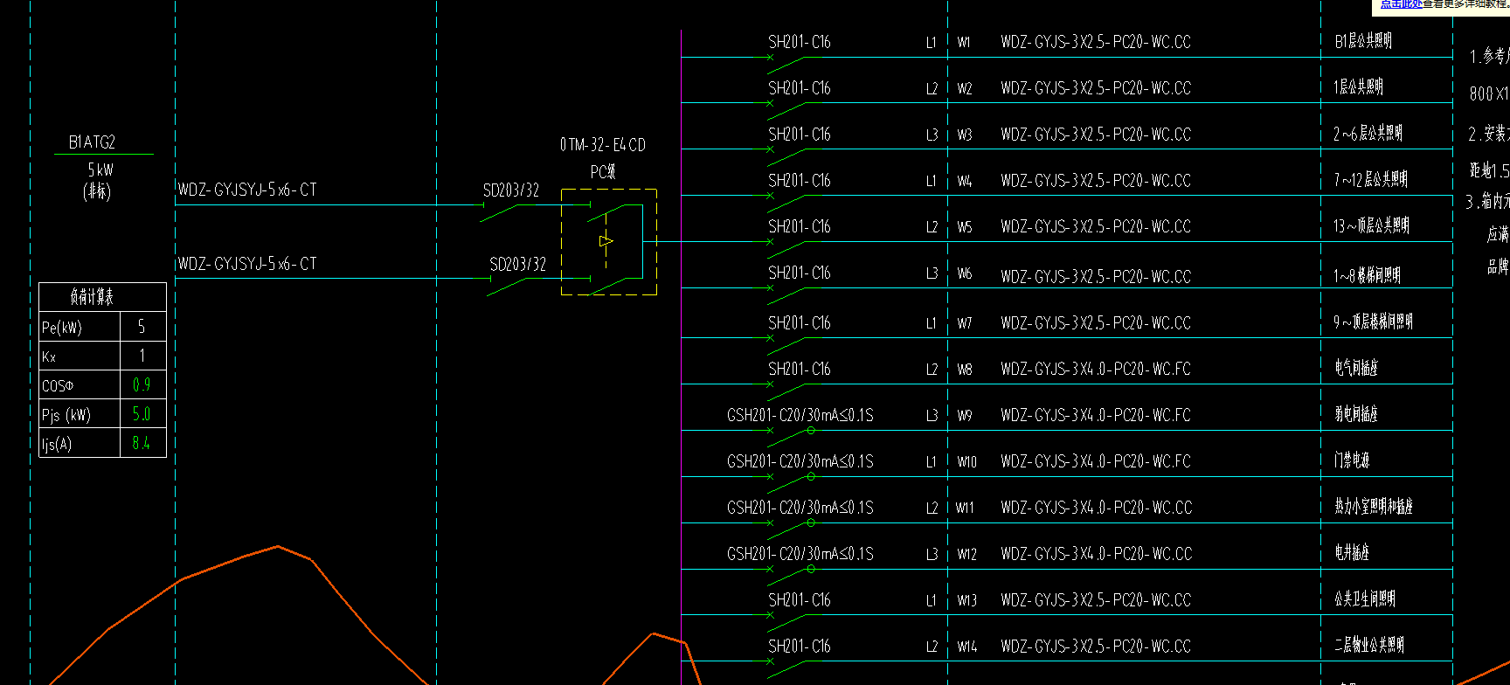Select the Ijs(A) cell in load table
This screenshot has width=1510, height=685.
pos(80,443)
